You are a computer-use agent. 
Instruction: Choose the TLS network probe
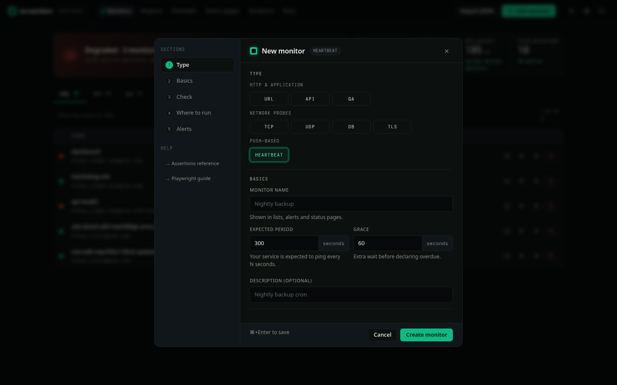point(392,127)
